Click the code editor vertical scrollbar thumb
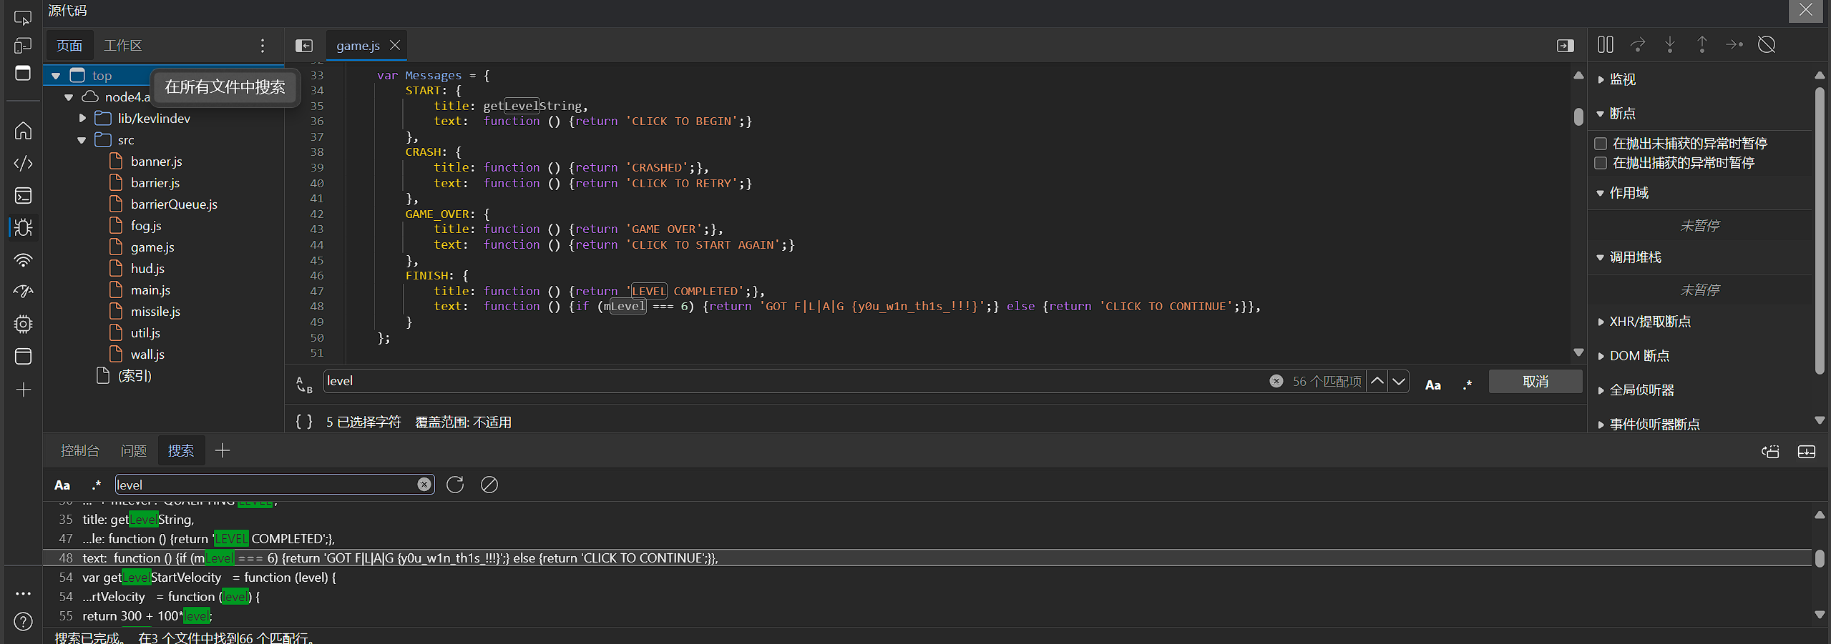Image resolution: width=1831 pixels, height=644 pixels. tap(1578, 117)
